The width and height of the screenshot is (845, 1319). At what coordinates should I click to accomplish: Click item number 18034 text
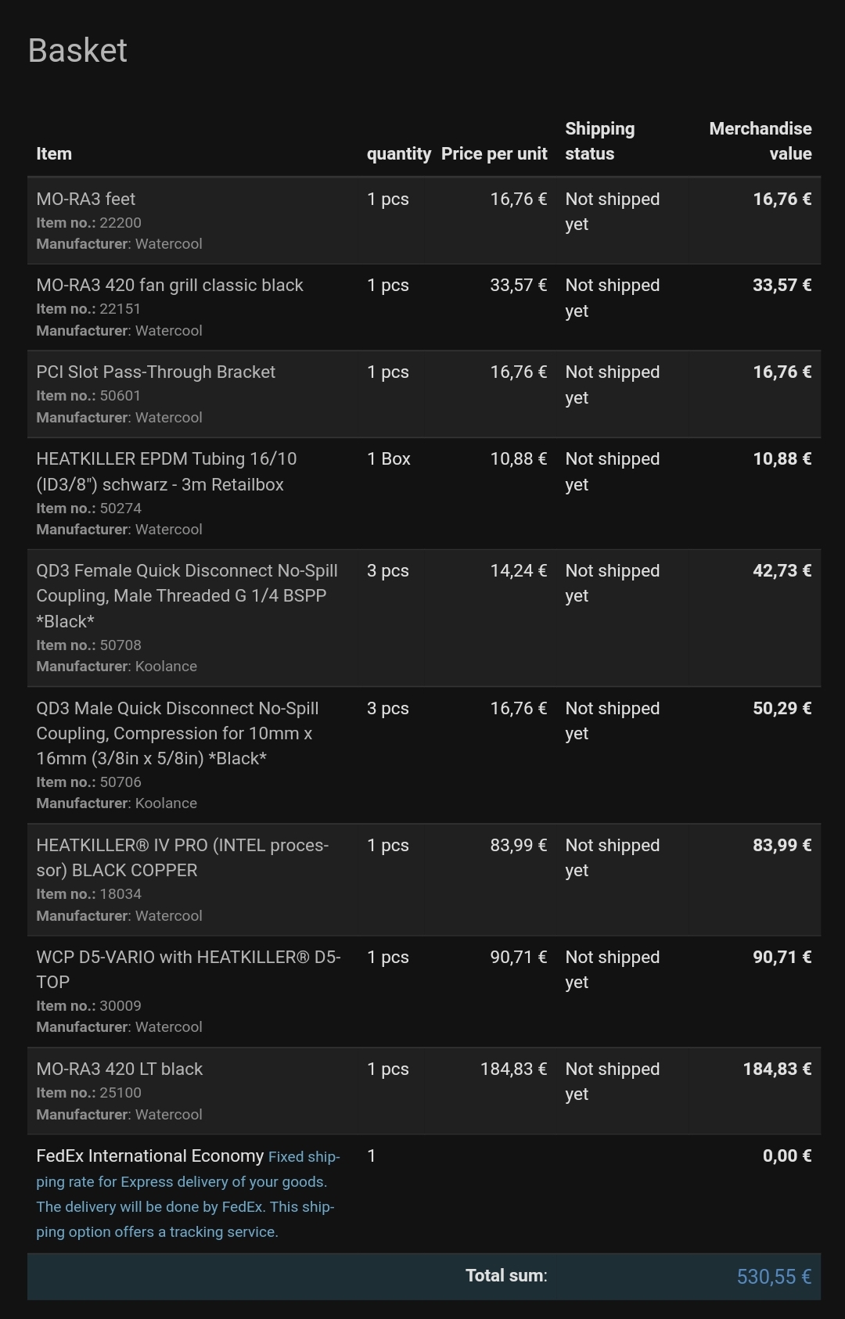(x=120, y=894)
